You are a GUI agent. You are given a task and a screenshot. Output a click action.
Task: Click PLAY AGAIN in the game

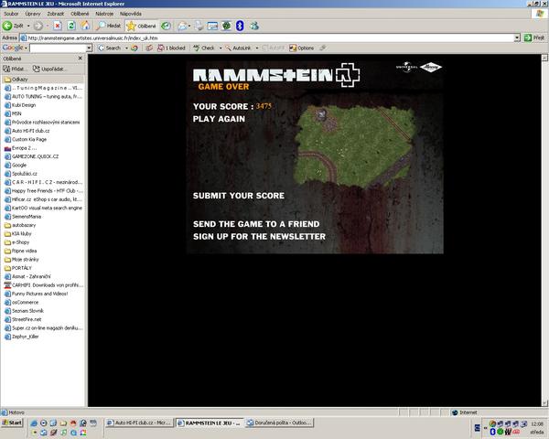[x=219, y=119]
